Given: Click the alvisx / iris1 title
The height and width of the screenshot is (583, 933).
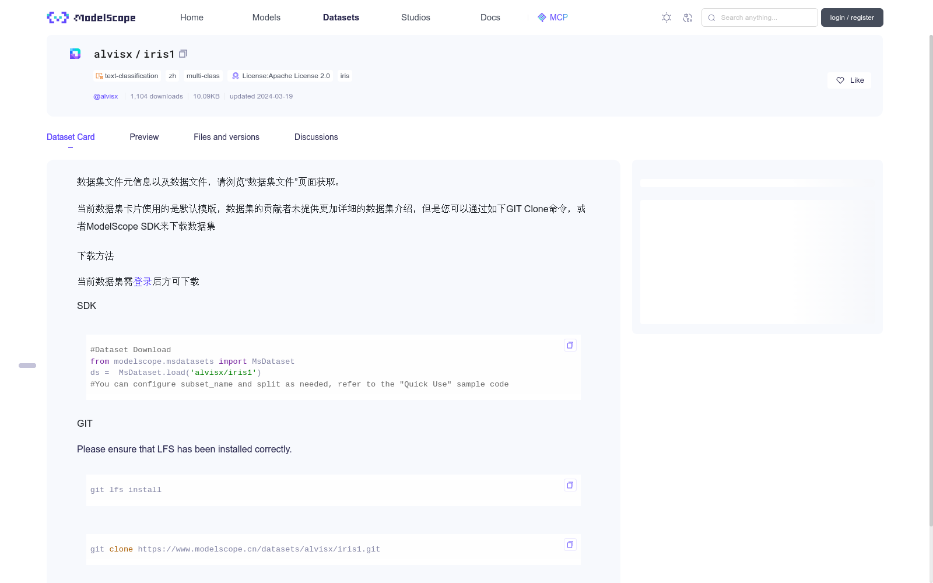Looking at the screenshot, I should [x=134, y=54].
